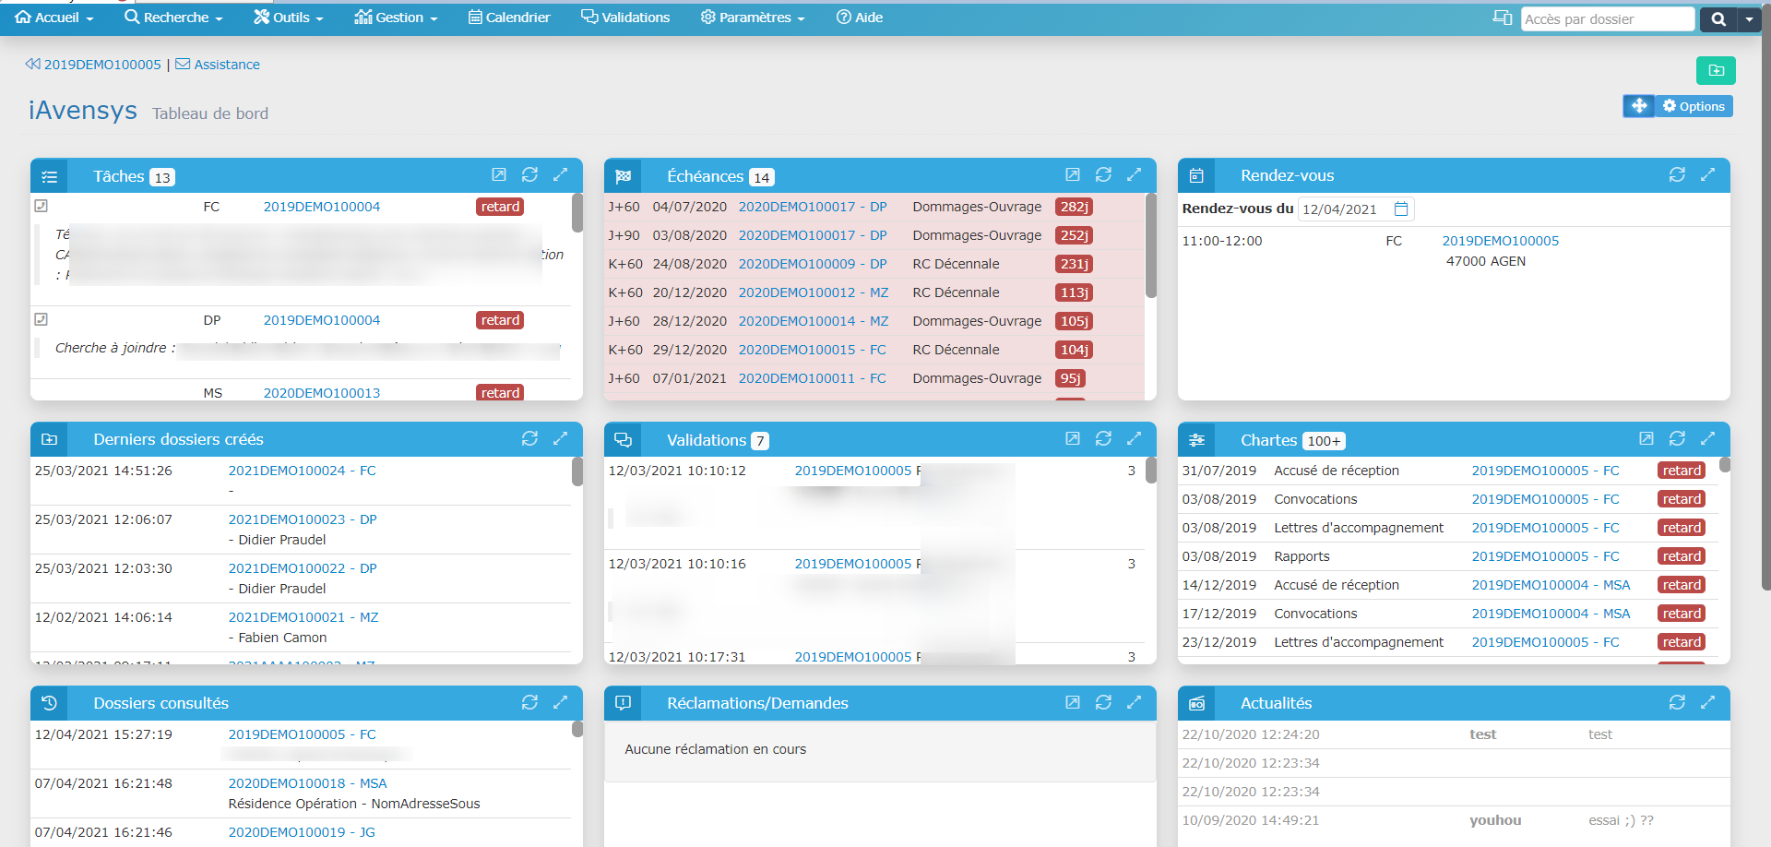
Task: Open the Calendrier menu item
Action: pyautogui.click(x=509, y=18)
